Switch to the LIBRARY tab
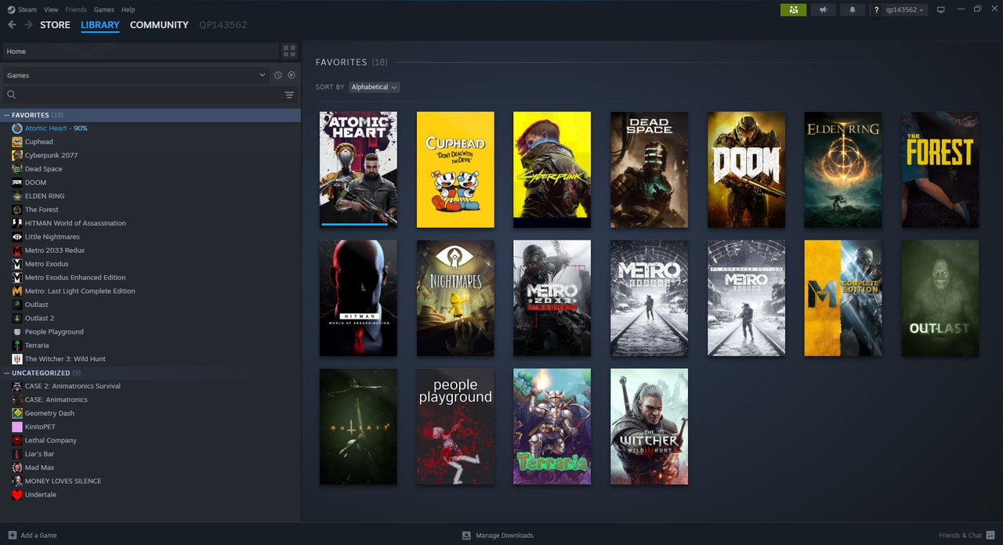 pos(100,25)
